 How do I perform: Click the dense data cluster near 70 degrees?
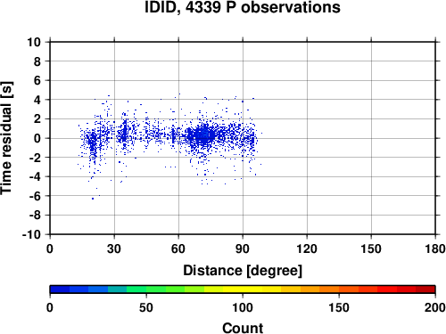(204, 135)
